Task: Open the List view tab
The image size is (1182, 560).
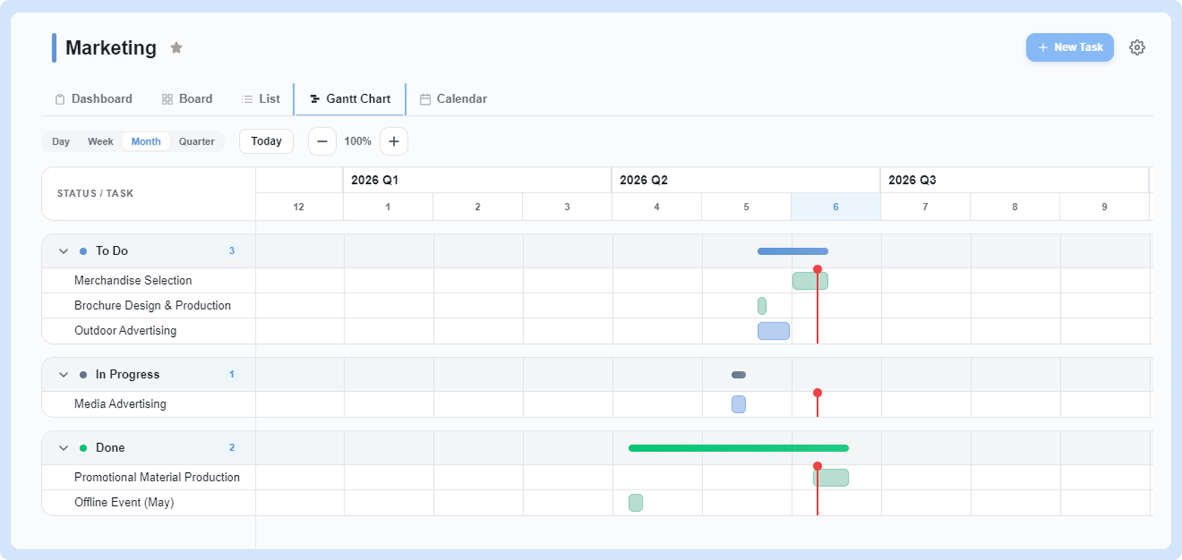Action: point(260,99)
